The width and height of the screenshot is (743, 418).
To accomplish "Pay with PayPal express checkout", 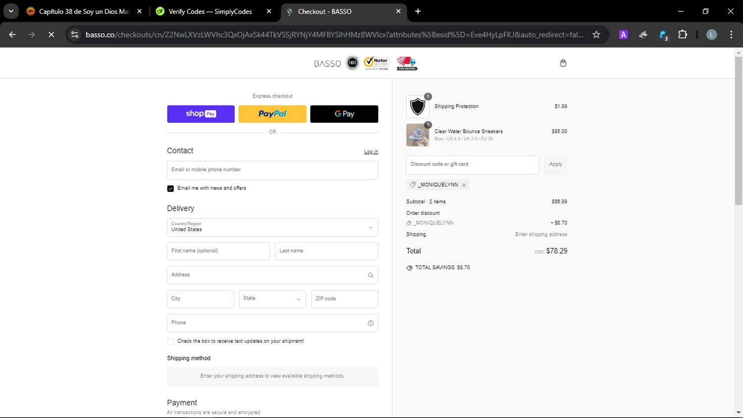I will point(272,114).
